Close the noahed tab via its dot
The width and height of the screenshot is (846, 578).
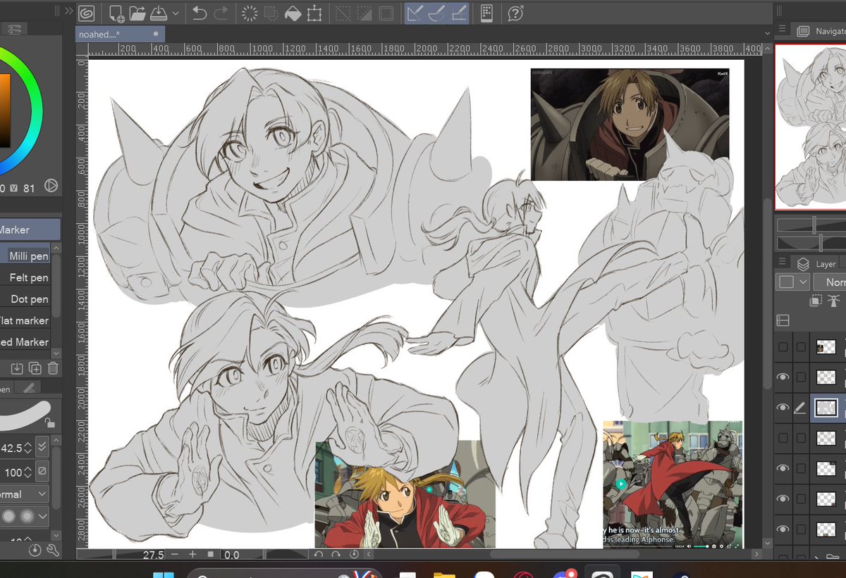click(156, 34)
